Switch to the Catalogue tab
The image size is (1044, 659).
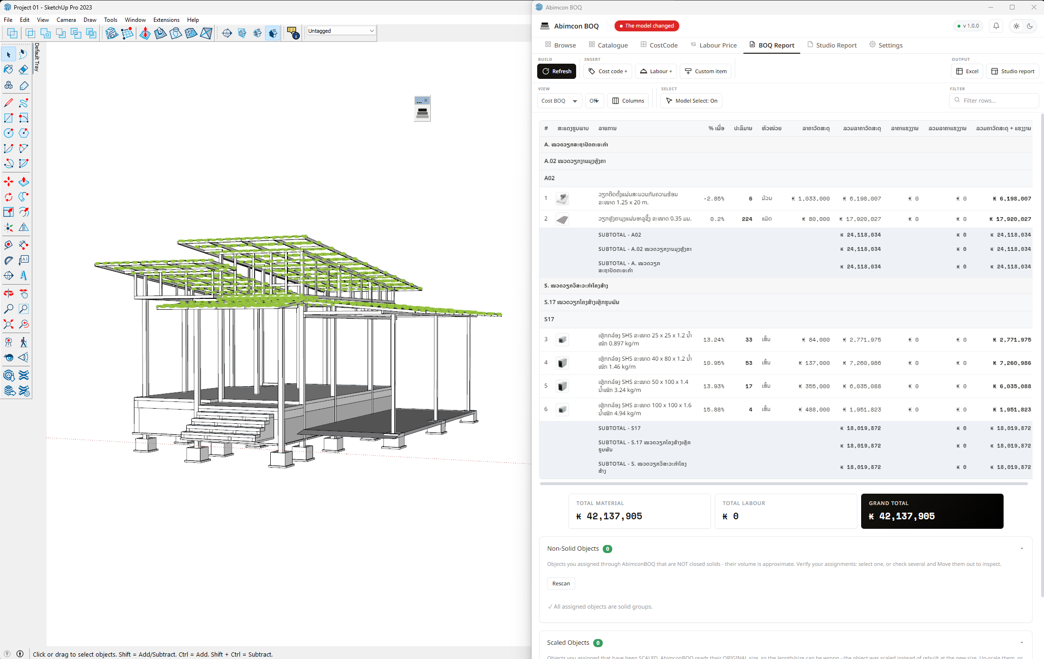tap(608, 45)
